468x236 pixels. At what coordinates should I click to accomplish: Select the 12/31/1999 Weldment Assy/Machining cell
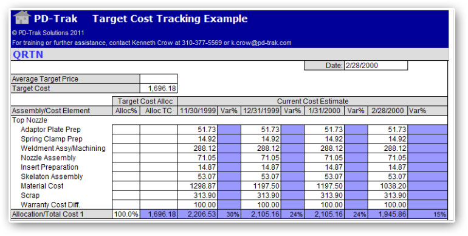261,148
